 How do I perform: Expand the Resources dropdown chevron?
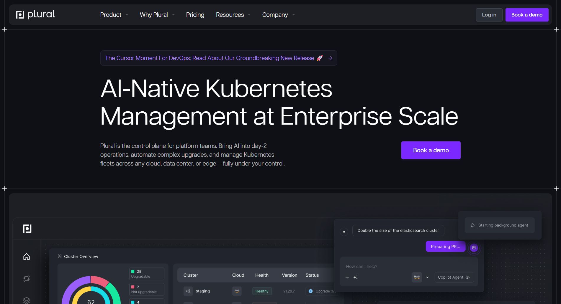point(249,15)
